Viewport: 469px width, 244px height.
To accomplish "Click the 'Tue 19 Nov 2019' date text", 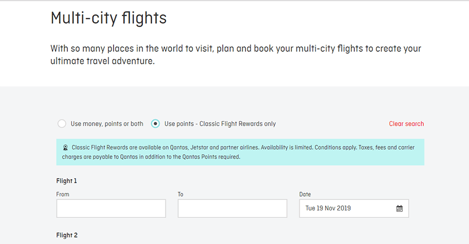I will 328,208.
